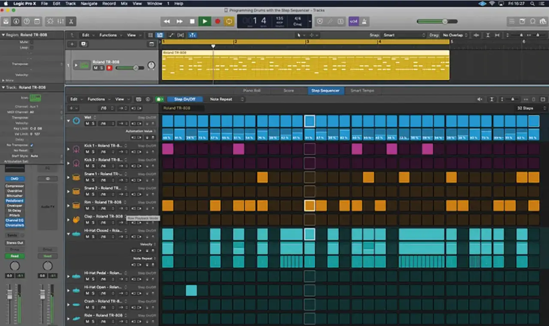Open the Navigate menu
This screenshot has width=549, height=326.
tap(89, 3)
